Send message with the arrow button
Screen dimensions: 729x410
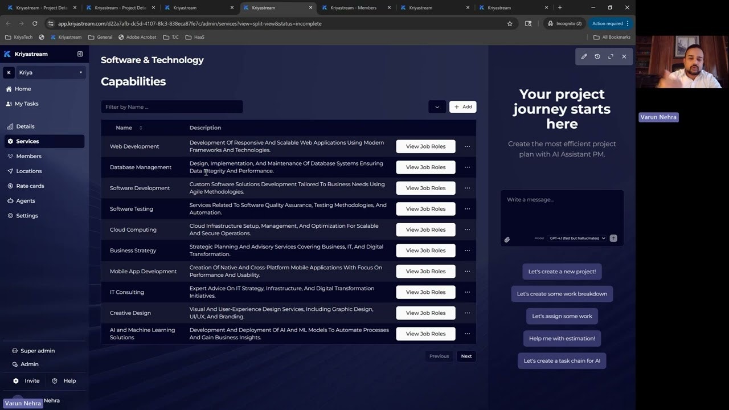tap(613, 238)
